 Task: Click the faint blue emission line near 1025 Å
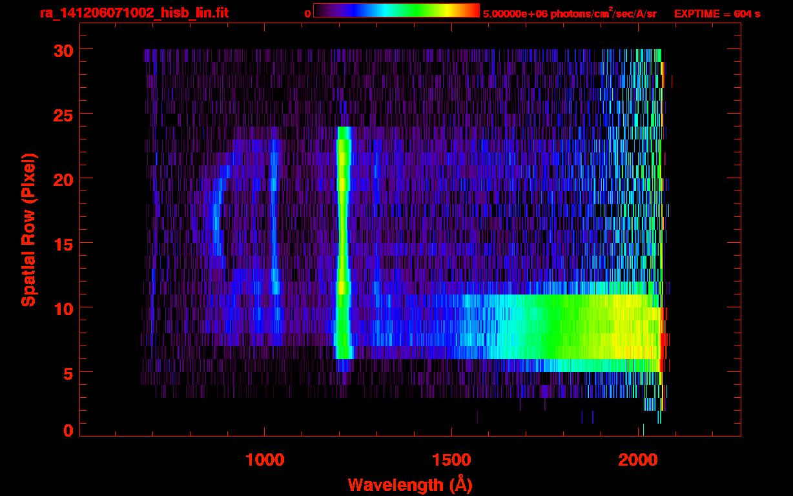tap(274, 216)
